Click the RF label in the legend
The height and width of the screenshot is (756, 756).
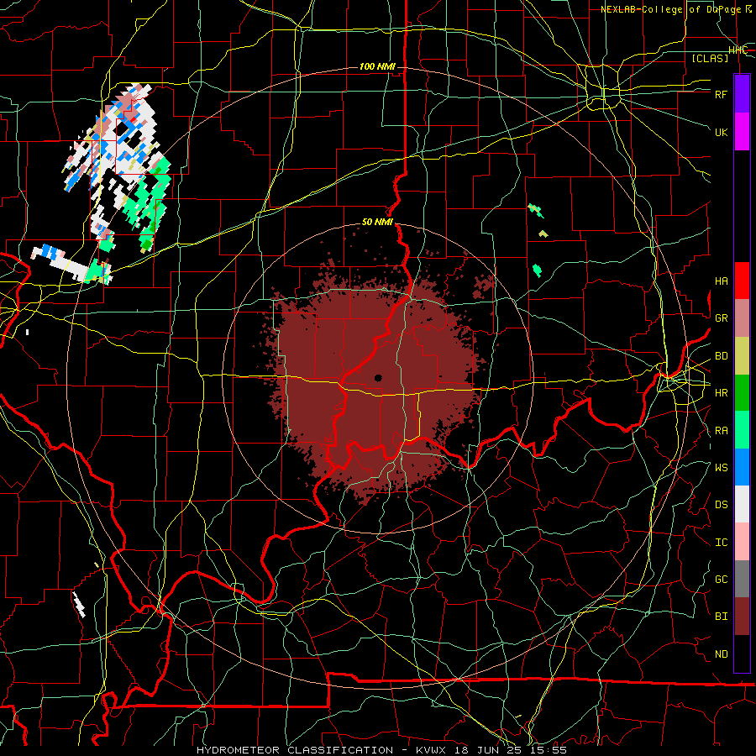pos(721,94)
